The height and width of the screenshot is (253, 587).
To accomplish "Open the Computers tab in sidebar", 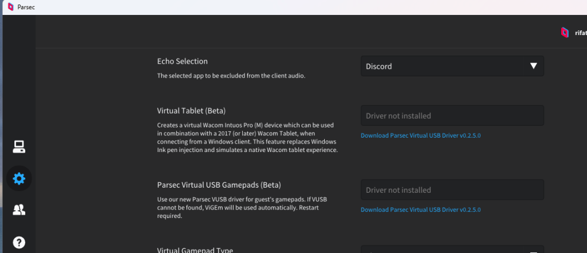I will 19,147.
